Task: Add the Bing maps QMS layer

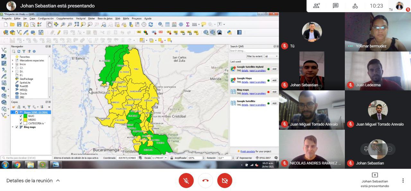Action: [274, 92]
